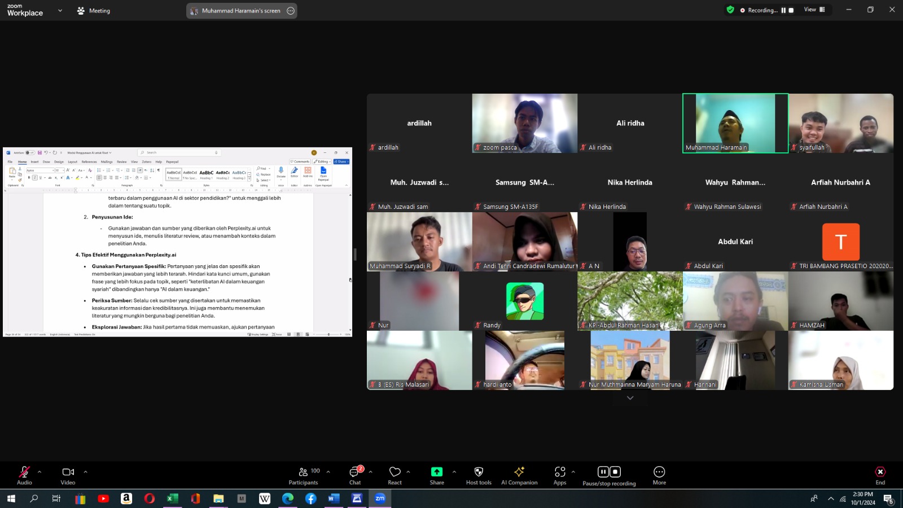Pause or stop the recording in toolbar

point(609,475)
